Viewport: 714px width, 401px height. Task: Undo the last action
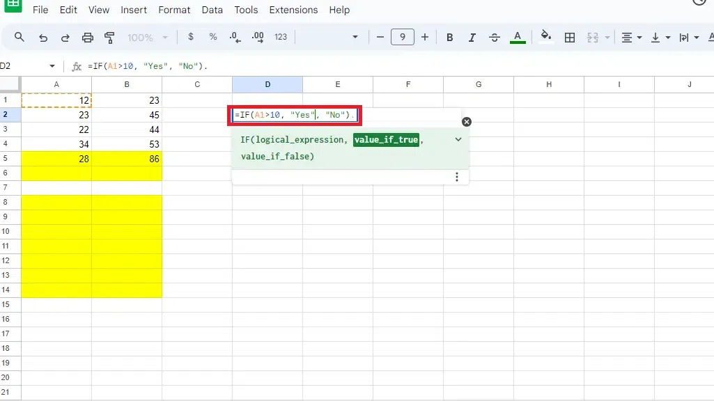tap(42, 38)
